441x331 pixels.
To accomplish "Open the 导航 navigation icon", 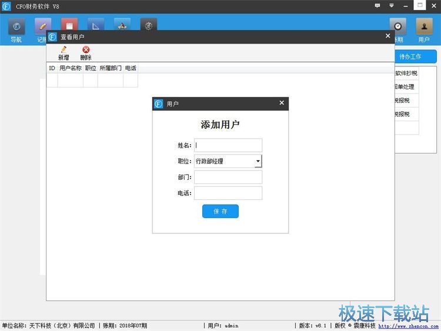I will (x=16, y=30).
